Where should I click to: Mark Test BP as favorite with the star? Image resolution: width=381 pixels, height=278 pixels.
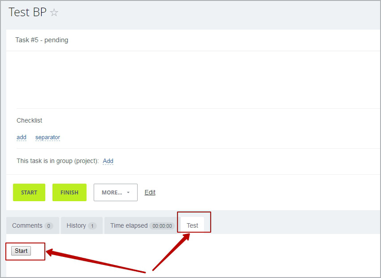click(54, 13)
